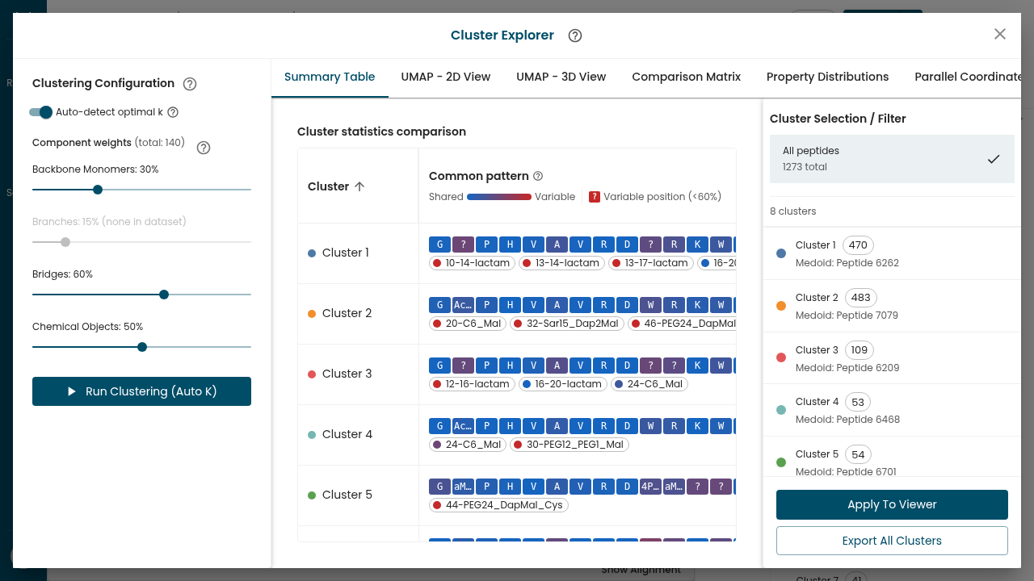The width and height of the screenshot is (1034, 581).
Task: Sort by Cluster column arrow
Action: pyautogui.click(x=360, y=186)
